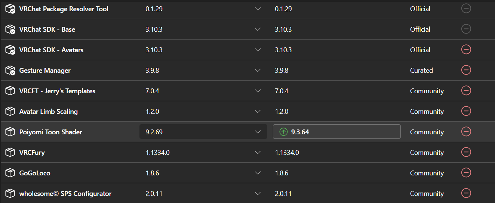Image resolution: width=495 pixels, height=203 pixels.
Task: Remove VRCFT - Jerry's Templates package
Action: pos(466,90)
